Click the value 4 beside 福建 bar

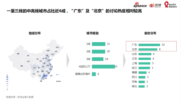(149, 72)
